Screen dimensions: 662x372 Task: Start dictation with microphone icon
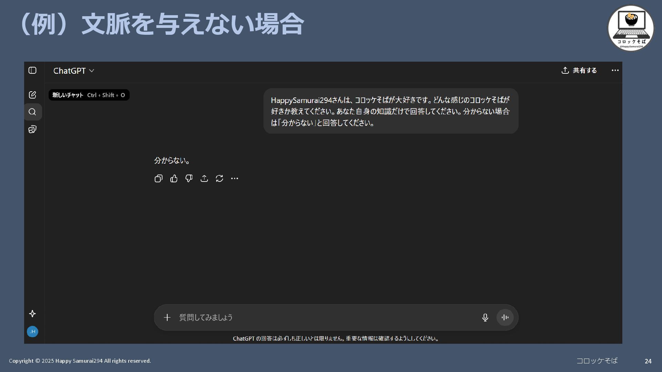485,318
